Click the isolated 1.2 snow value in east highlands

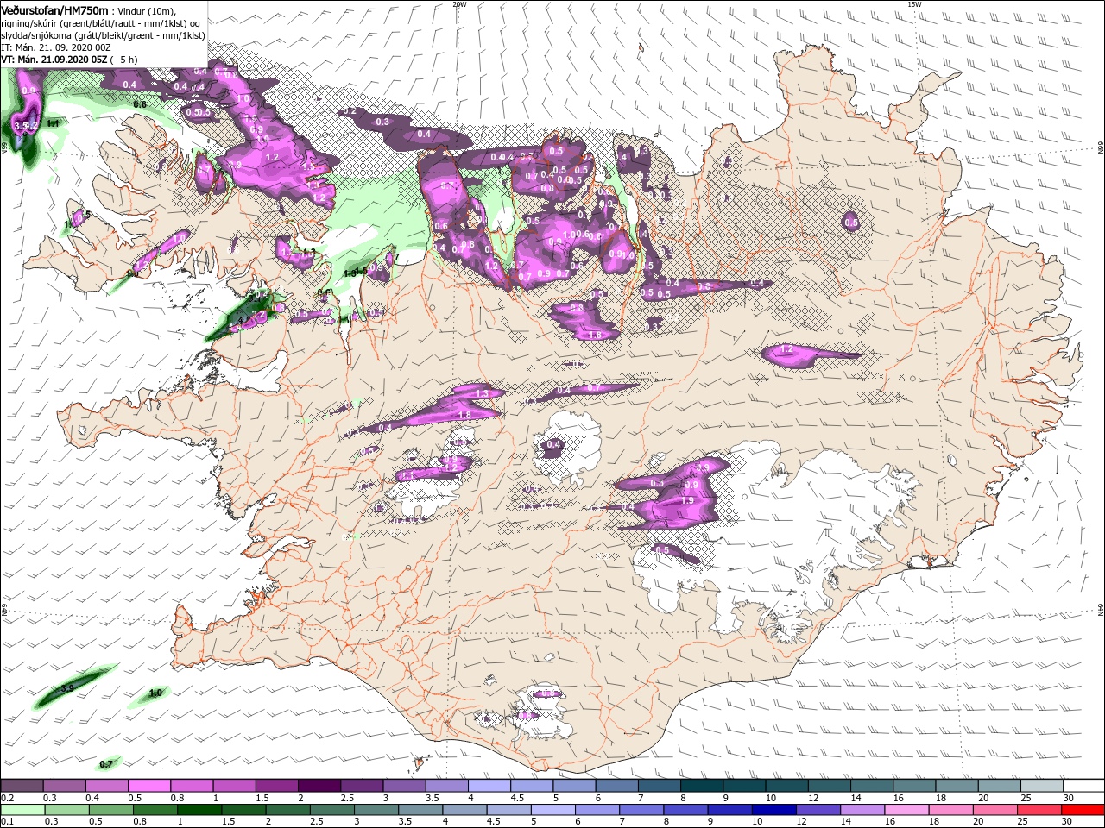[786, 350]
